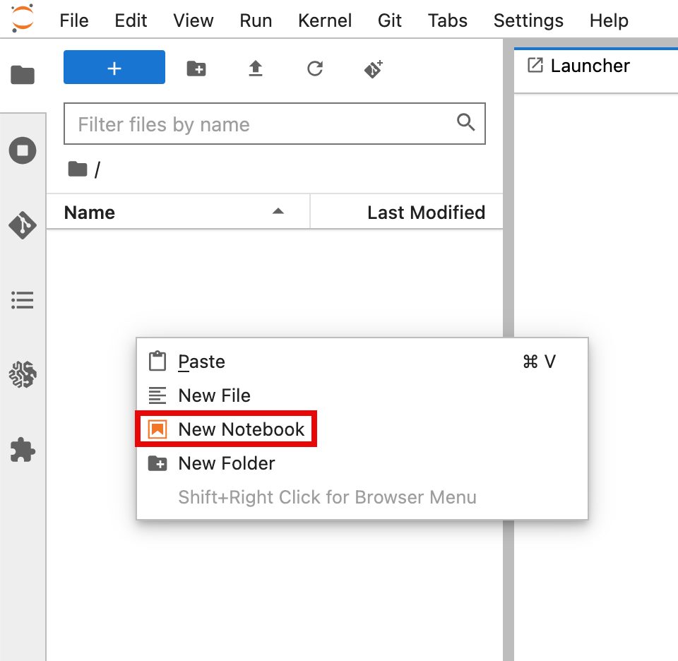Open the File Browser sidebar icon
The width and height of the screenshot is (678, 661).
23,74
